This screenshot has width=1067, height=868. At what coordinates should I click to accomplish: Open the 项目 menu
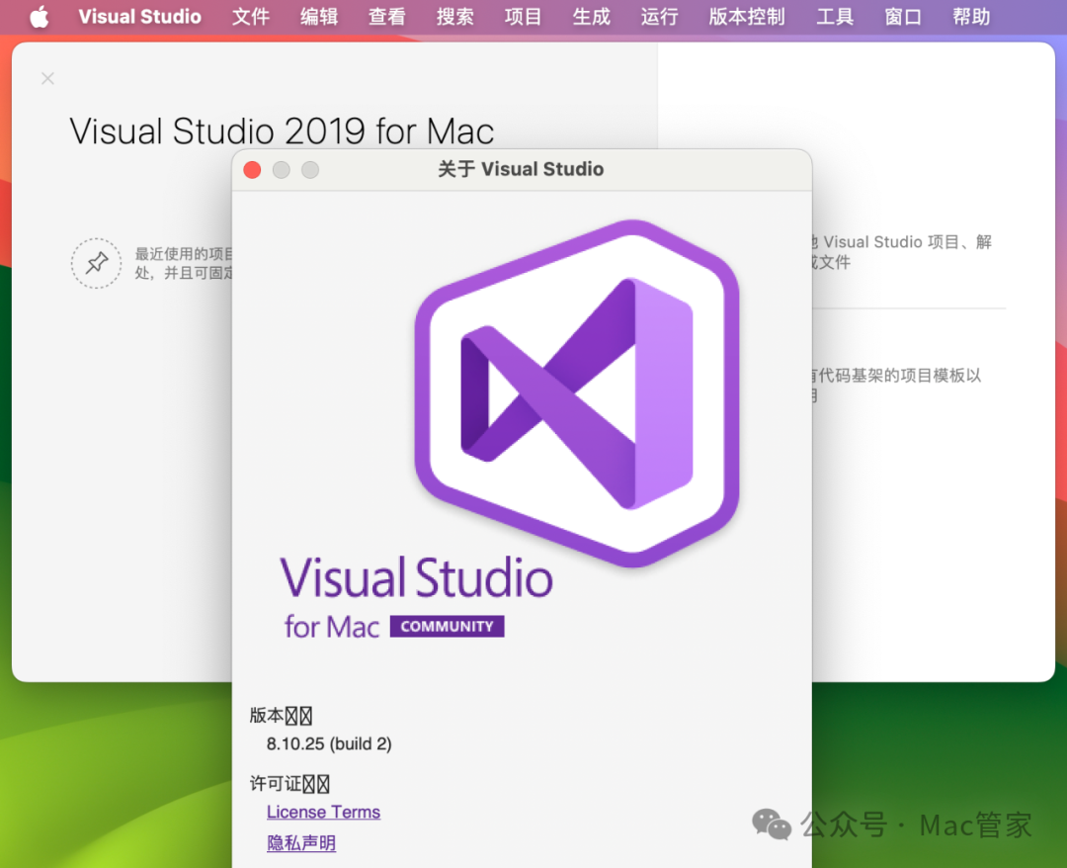(523, 17)
